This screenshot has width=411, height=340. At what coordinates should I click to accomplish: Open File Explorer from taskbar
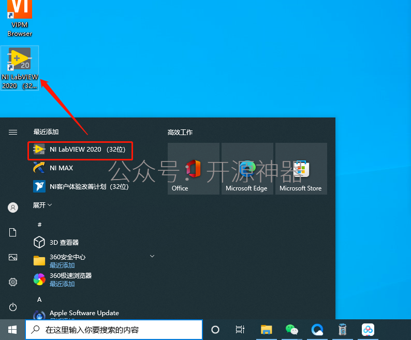(x=266, y=330)
